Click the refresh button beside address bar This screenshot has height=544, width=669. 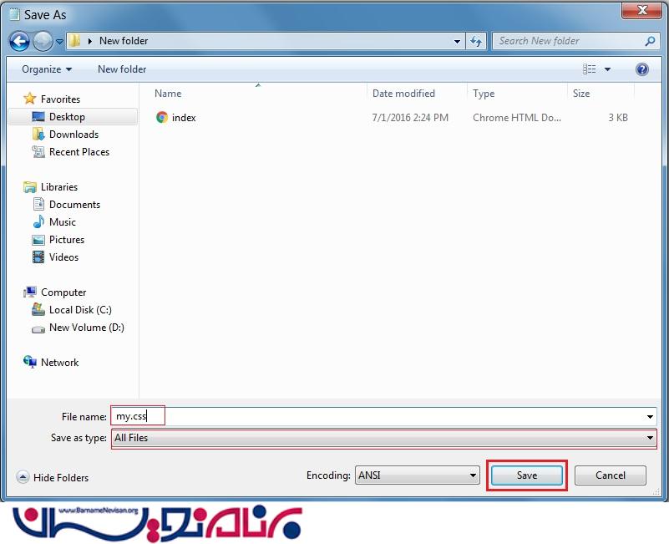[x=476, y=41]
